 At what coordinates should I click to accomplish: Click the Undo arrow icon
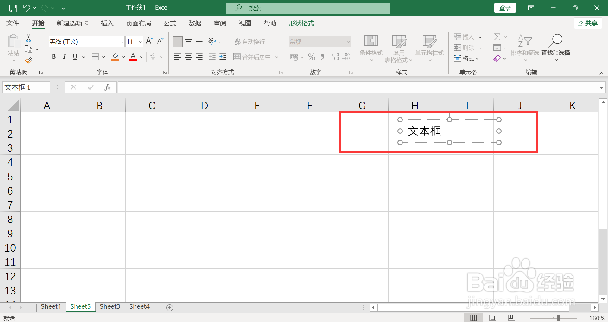(x=27, y=8)
